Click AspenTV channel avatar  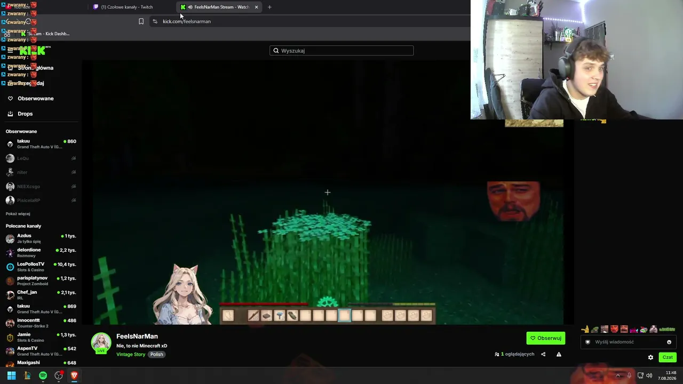pyautogui.click(x=10, y=351)
